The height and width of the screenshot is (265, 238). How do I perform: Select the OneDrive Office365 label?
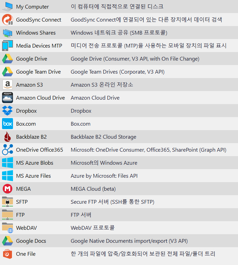coord(40,150)
